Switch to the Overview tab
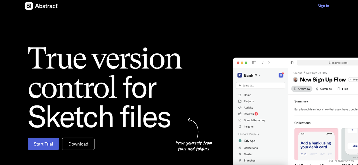358x165 pixels. 302,89
